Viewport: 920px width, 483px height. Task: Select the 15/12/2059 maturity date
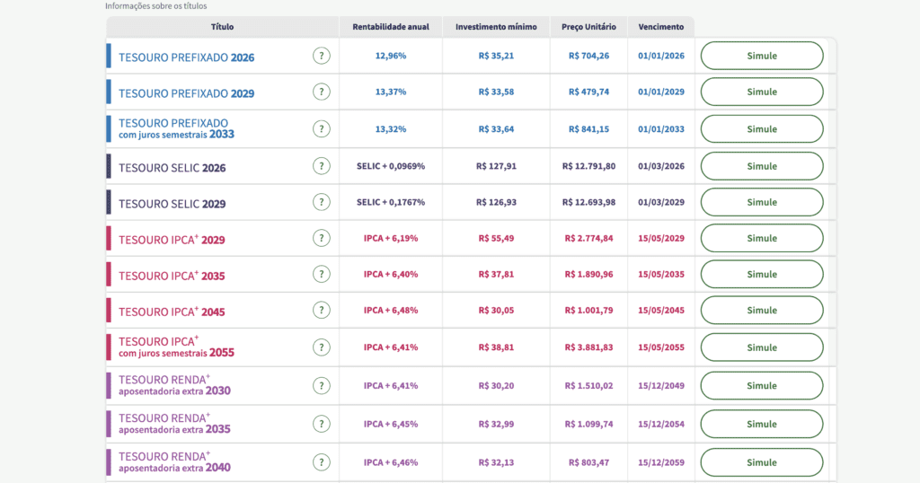[661, 462]
